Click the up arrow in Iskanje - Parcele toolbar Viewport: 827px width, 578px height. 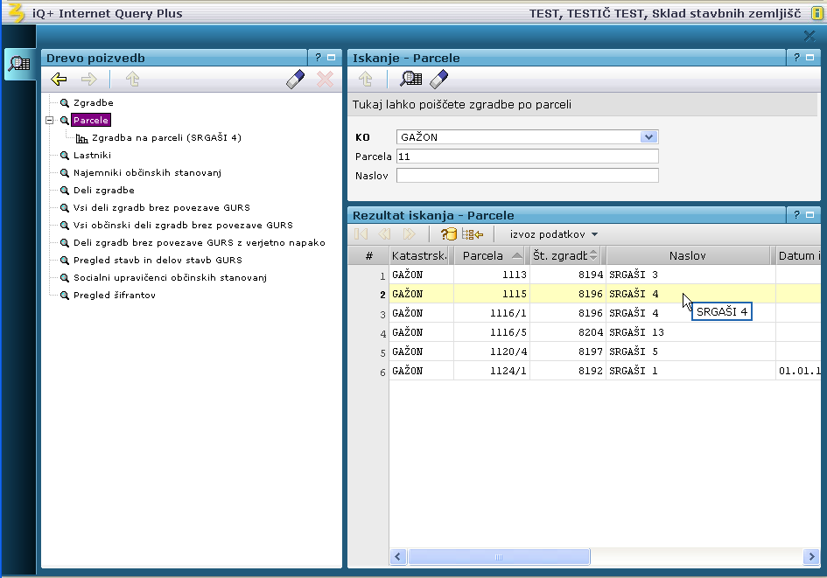click(x=365, y=80)
